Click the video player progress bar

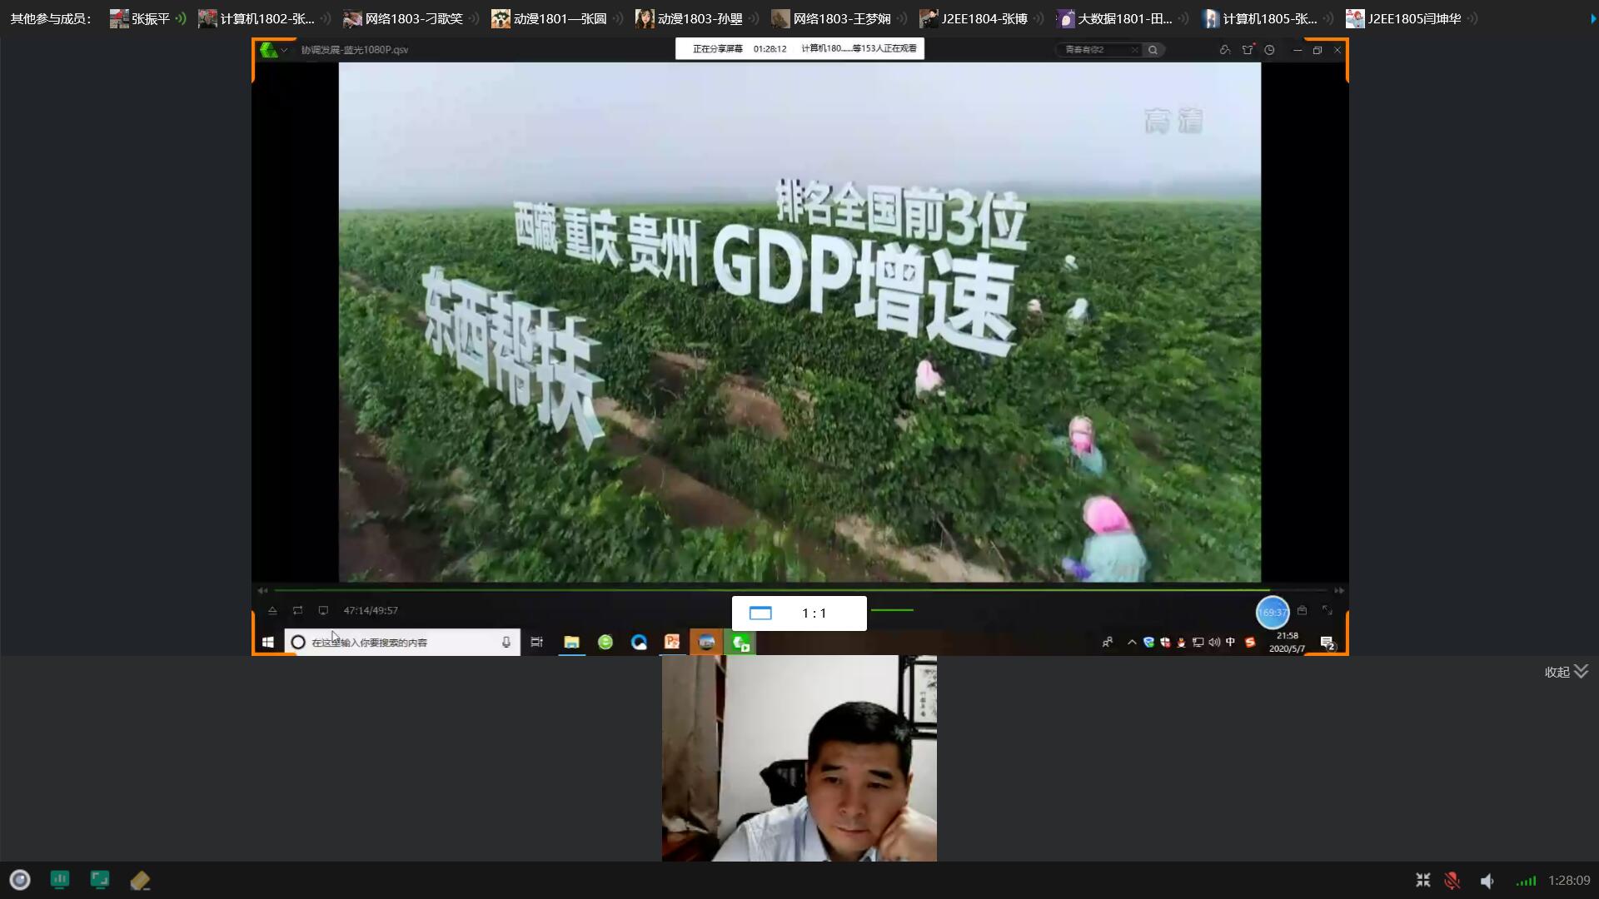click(x=799, y=590)
